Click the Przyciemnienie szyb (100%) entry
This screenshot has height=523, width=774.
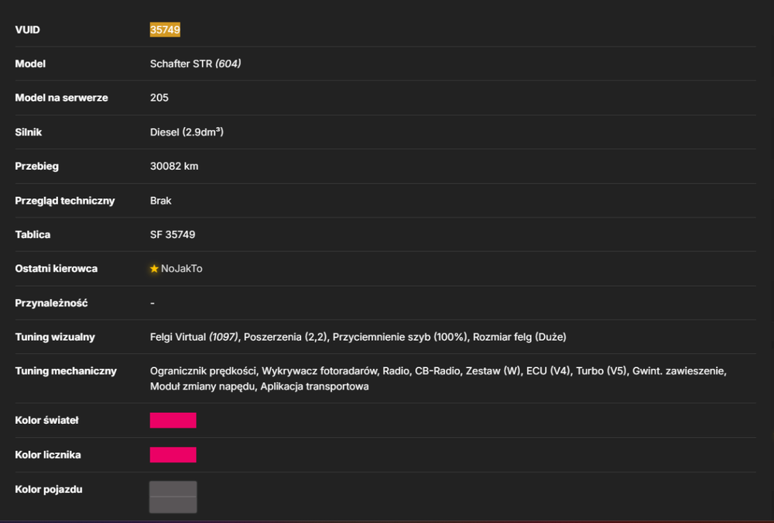click(x=399, y=337)
